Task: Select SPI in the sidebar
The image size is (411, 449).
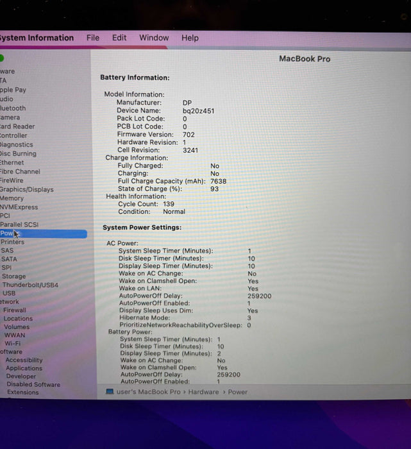Action: (6, 267)
